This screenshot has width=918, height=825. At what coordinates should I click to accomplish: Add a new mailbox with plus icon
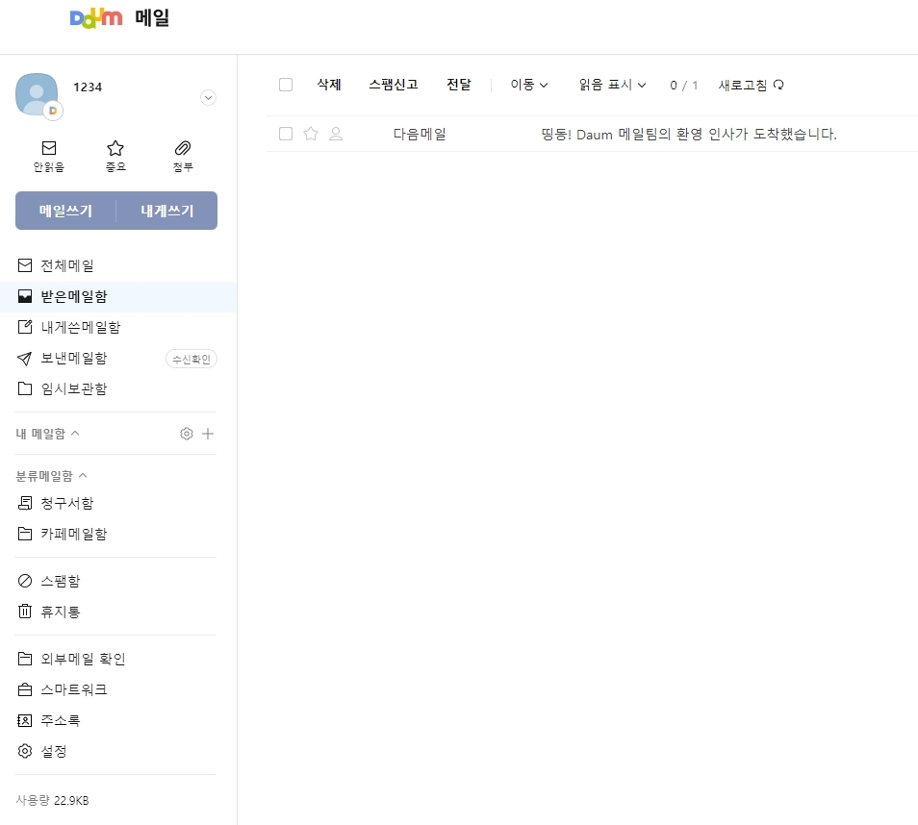[x=208, y=434]
